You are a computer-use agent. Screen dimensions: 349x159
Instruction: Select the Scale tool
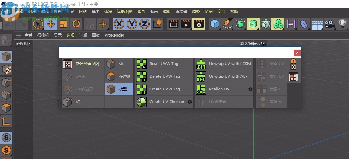63,24
